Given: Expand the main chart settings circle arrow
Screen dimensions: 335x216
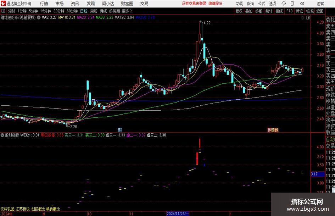Looking at the screenshot, I should (x=39, y=17).
